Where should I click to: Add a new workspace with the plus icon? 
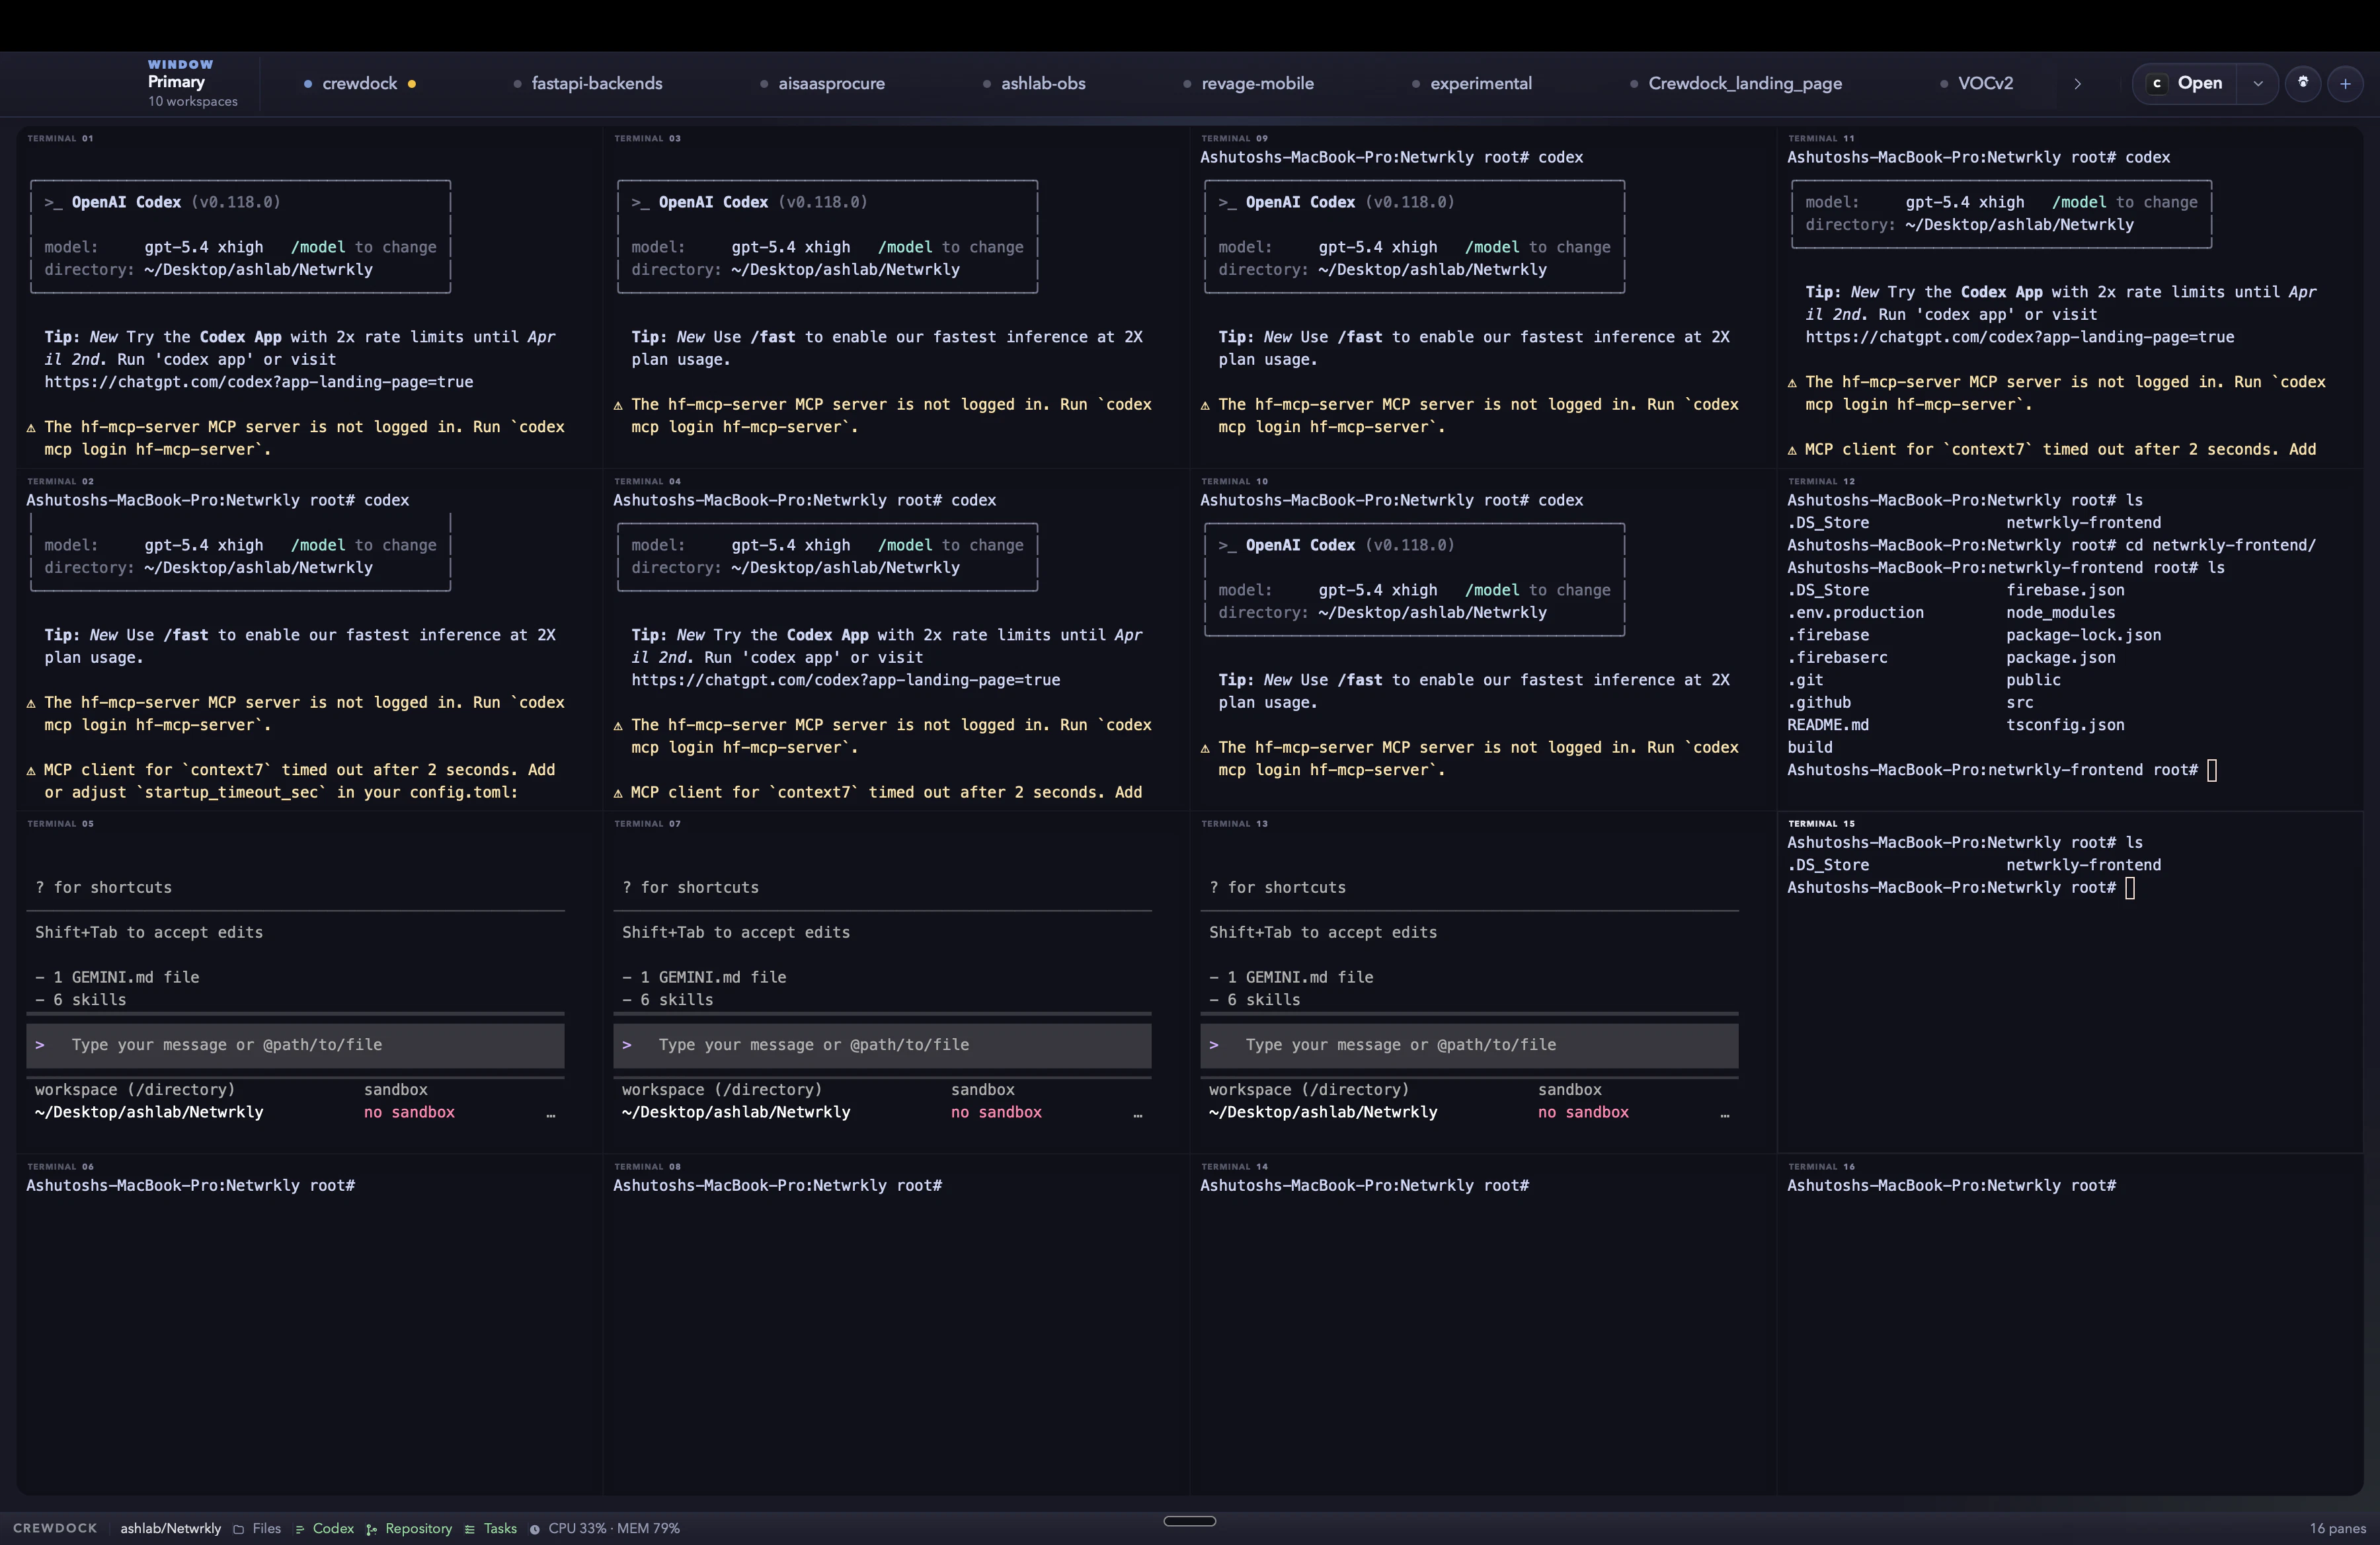click(x=2347, y=84)
